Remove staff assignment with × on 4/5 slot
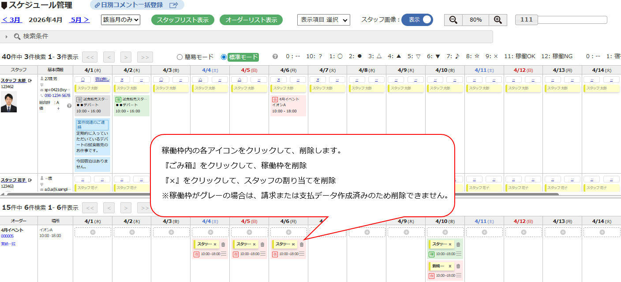 254,244
